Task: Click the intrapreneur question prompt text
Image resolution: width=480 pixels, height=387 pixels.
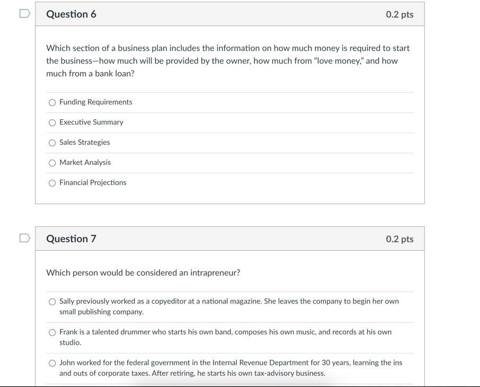Action: pos(142,272)
